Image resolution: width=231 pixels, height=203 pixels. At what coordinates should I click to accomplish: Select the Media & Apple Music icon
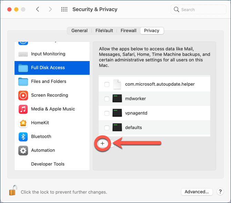[x=23, y=109]
